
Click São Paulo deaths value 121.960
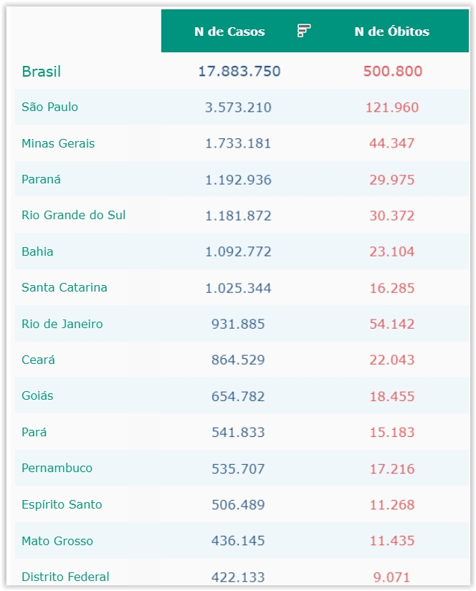(392, 107)
